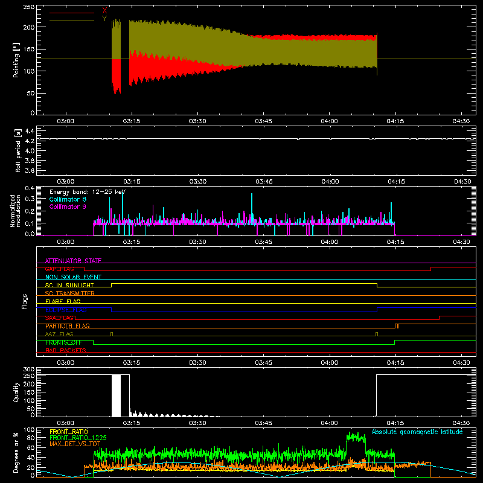Click the 50 tick on Pointing axis
Image resolution: width=483 pixels, height=483 pixels.
(31, 94)
